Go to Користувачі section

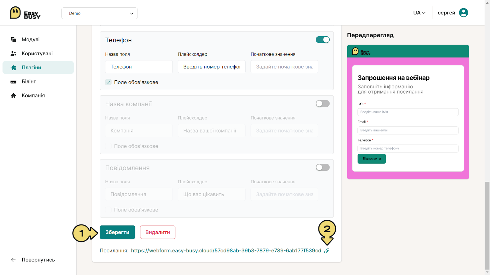pyautogui.click(x=37, y=53)
